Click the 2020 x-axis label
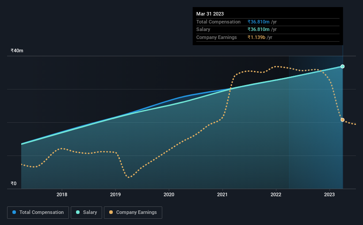Image resolution: width=363 pixels, height=225 pixels. (169, 194)
